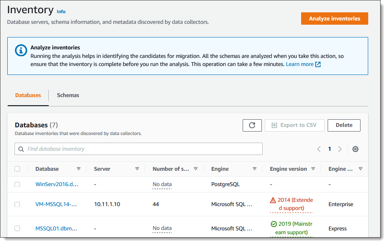Click the refresh databases icon button
The height and width of the screenshot is (244, 387).
(252, 125)
